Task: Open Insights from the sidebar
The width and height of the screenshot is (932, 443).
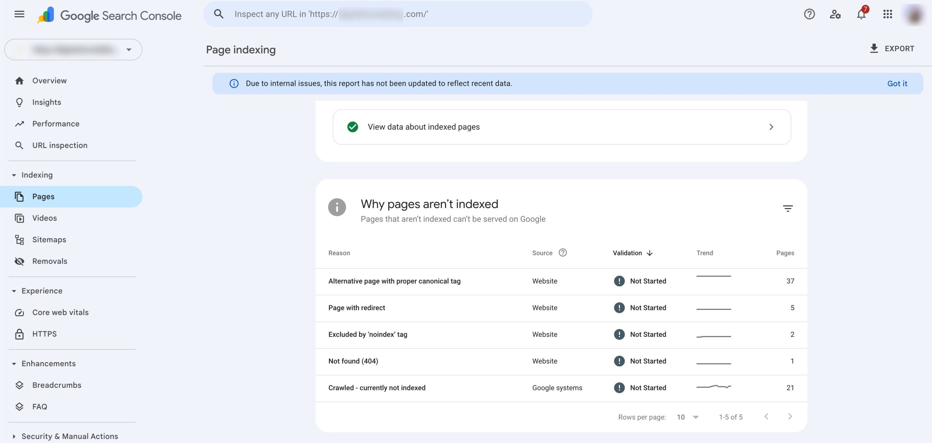Action: pos(46,102)
